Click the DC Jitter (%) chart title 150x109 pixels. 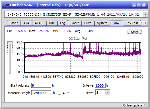point(78,39)
